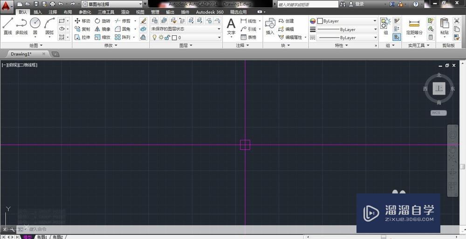Switch to the 视图 ribbon tab
The image size is (466, 239).
tap(140, 12)
